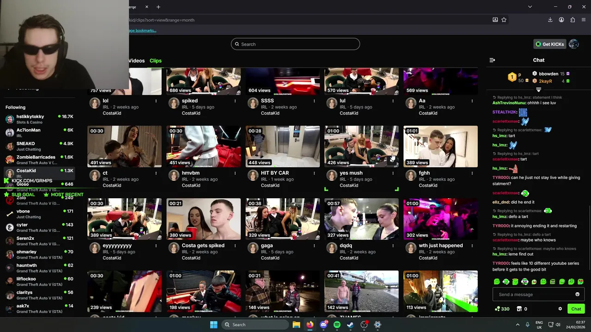591x332 pixels.
Task: Send message with the green Chat button
Action: coord(576,309)
